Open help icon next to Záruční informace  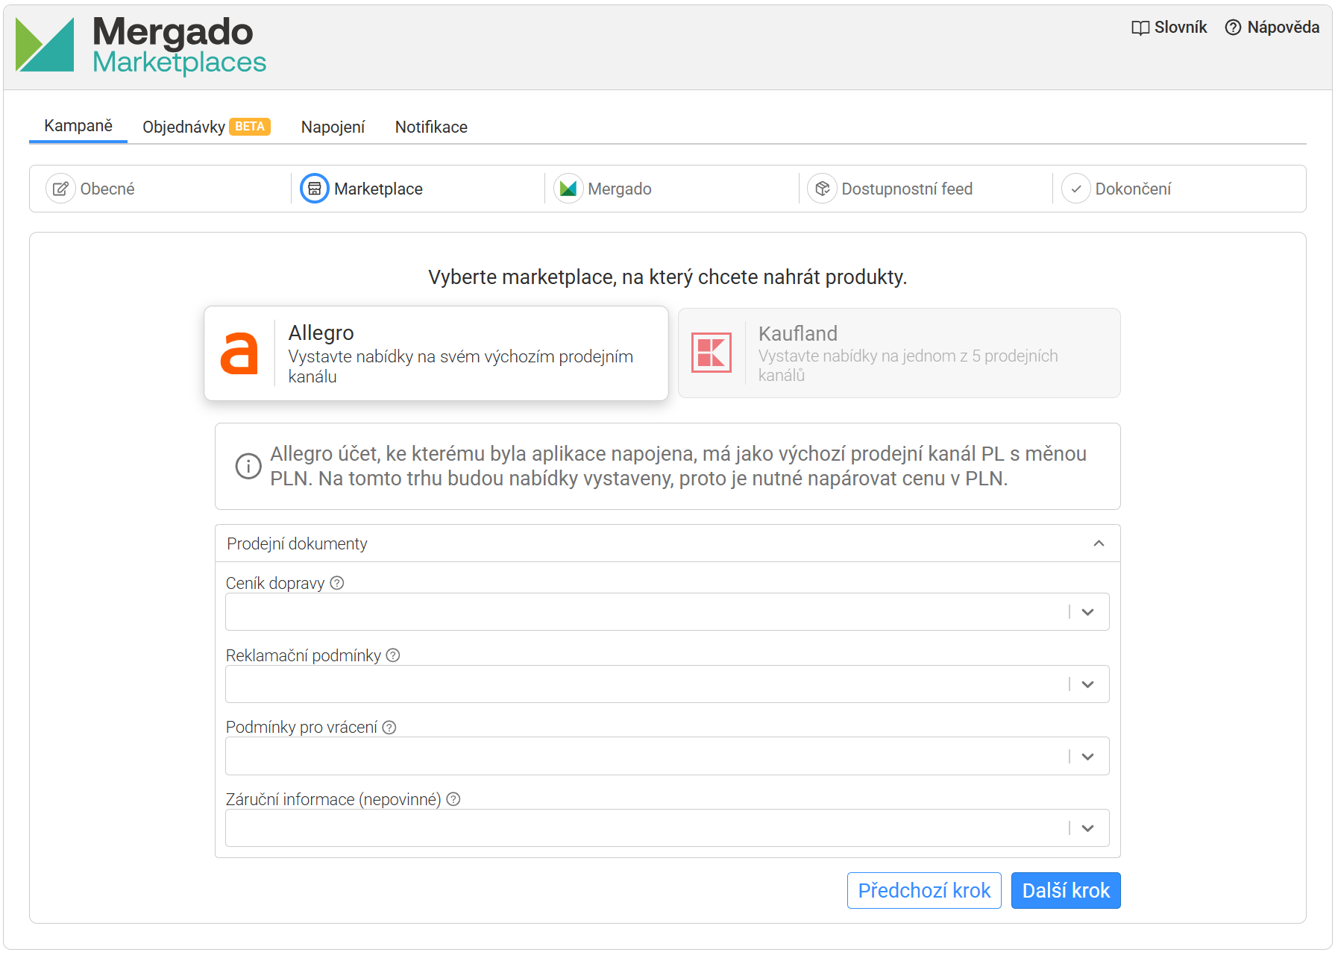pos(453,799)
